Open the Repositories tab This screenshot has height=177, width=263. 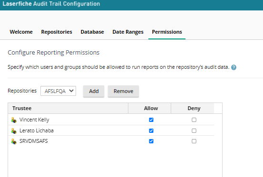tap(57, 32)
